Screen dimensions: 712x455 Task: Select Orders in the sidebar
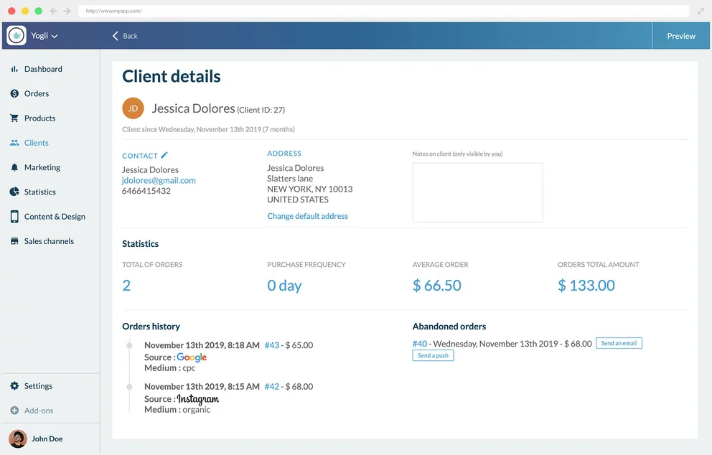pyautogui.click(x=35, y=93)
